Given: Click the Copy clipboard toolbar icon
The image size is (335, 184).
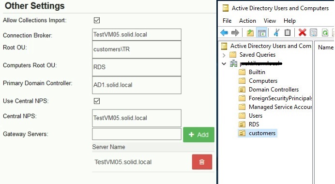Looking at the screenshot, I should pyautogui.click(x=288, y=33).
